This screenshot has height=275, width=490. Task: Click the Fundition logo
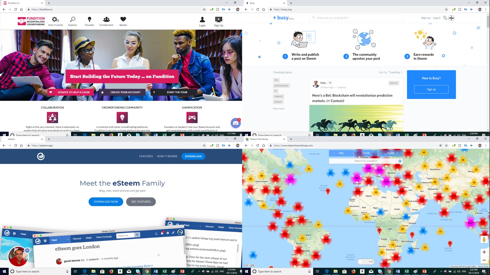pos(31,21)
